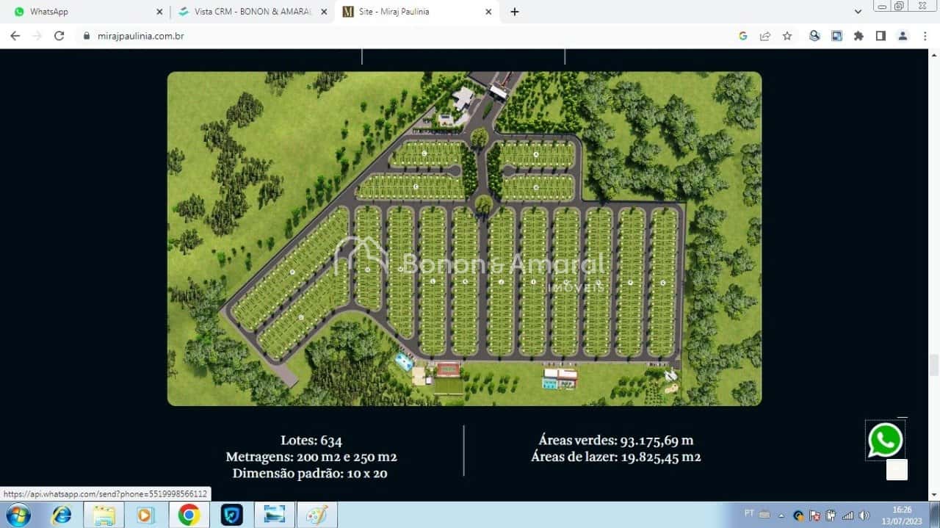
Task: Open Windows Media Player from taskbar
Action: pos(145,515)
